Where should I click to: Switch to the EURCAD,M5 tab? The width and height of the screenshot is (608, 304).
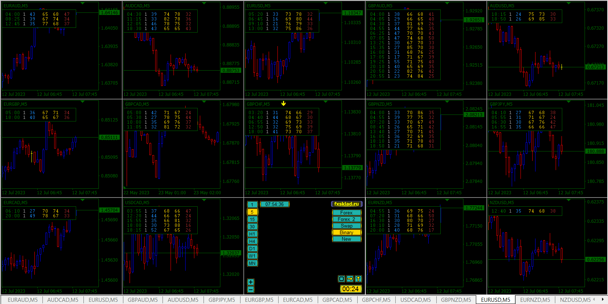[x=298, y=300]
